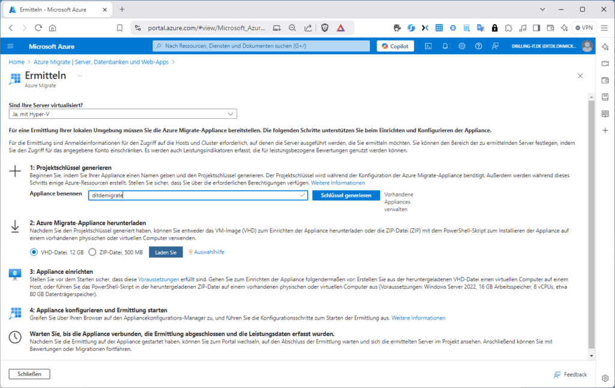
Task: Reload the page with refresh icon
Action: point(38,28)
